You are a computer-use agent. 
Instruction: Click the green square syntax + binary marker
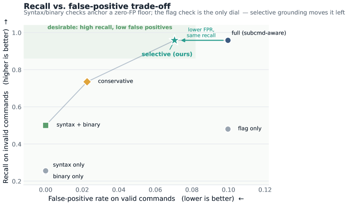point(46,126)
